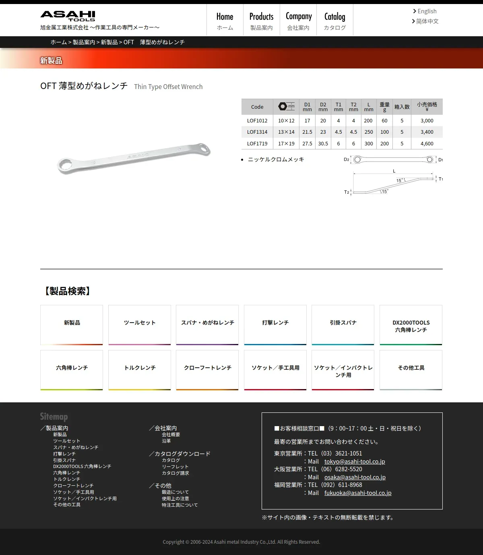The image size is (483, 555).
Task: Select the LOF1314 code cell
Action: [x=257, y=132]
